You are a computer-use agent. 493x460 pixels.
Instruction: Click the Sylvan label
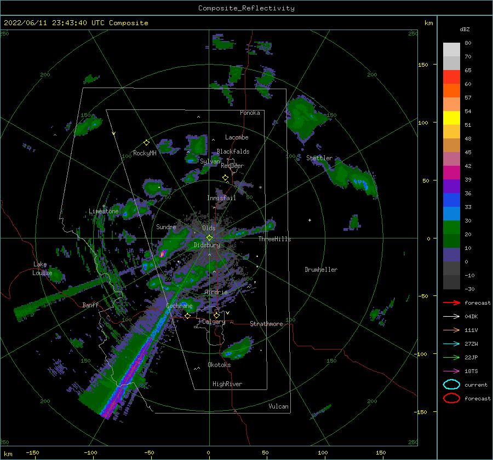(210, 161)
